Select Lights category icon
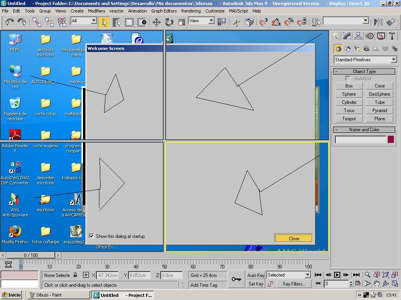The height and width of the screenshot is (300, 401). click(x=357, y=49)
